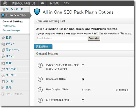
Task: Click the 'Use Original Title:' label
Action: (57, 89)
